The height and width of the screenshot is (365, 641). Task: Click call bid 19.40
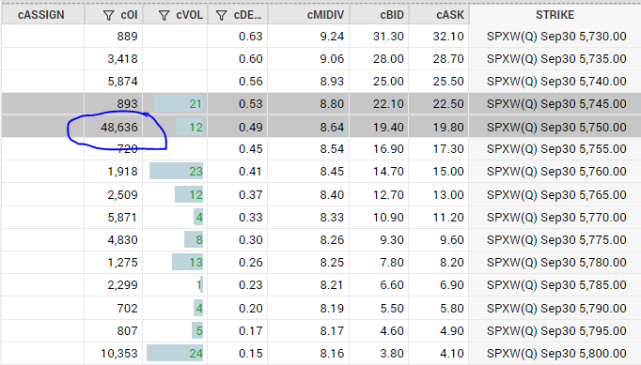tap(388, 128)
